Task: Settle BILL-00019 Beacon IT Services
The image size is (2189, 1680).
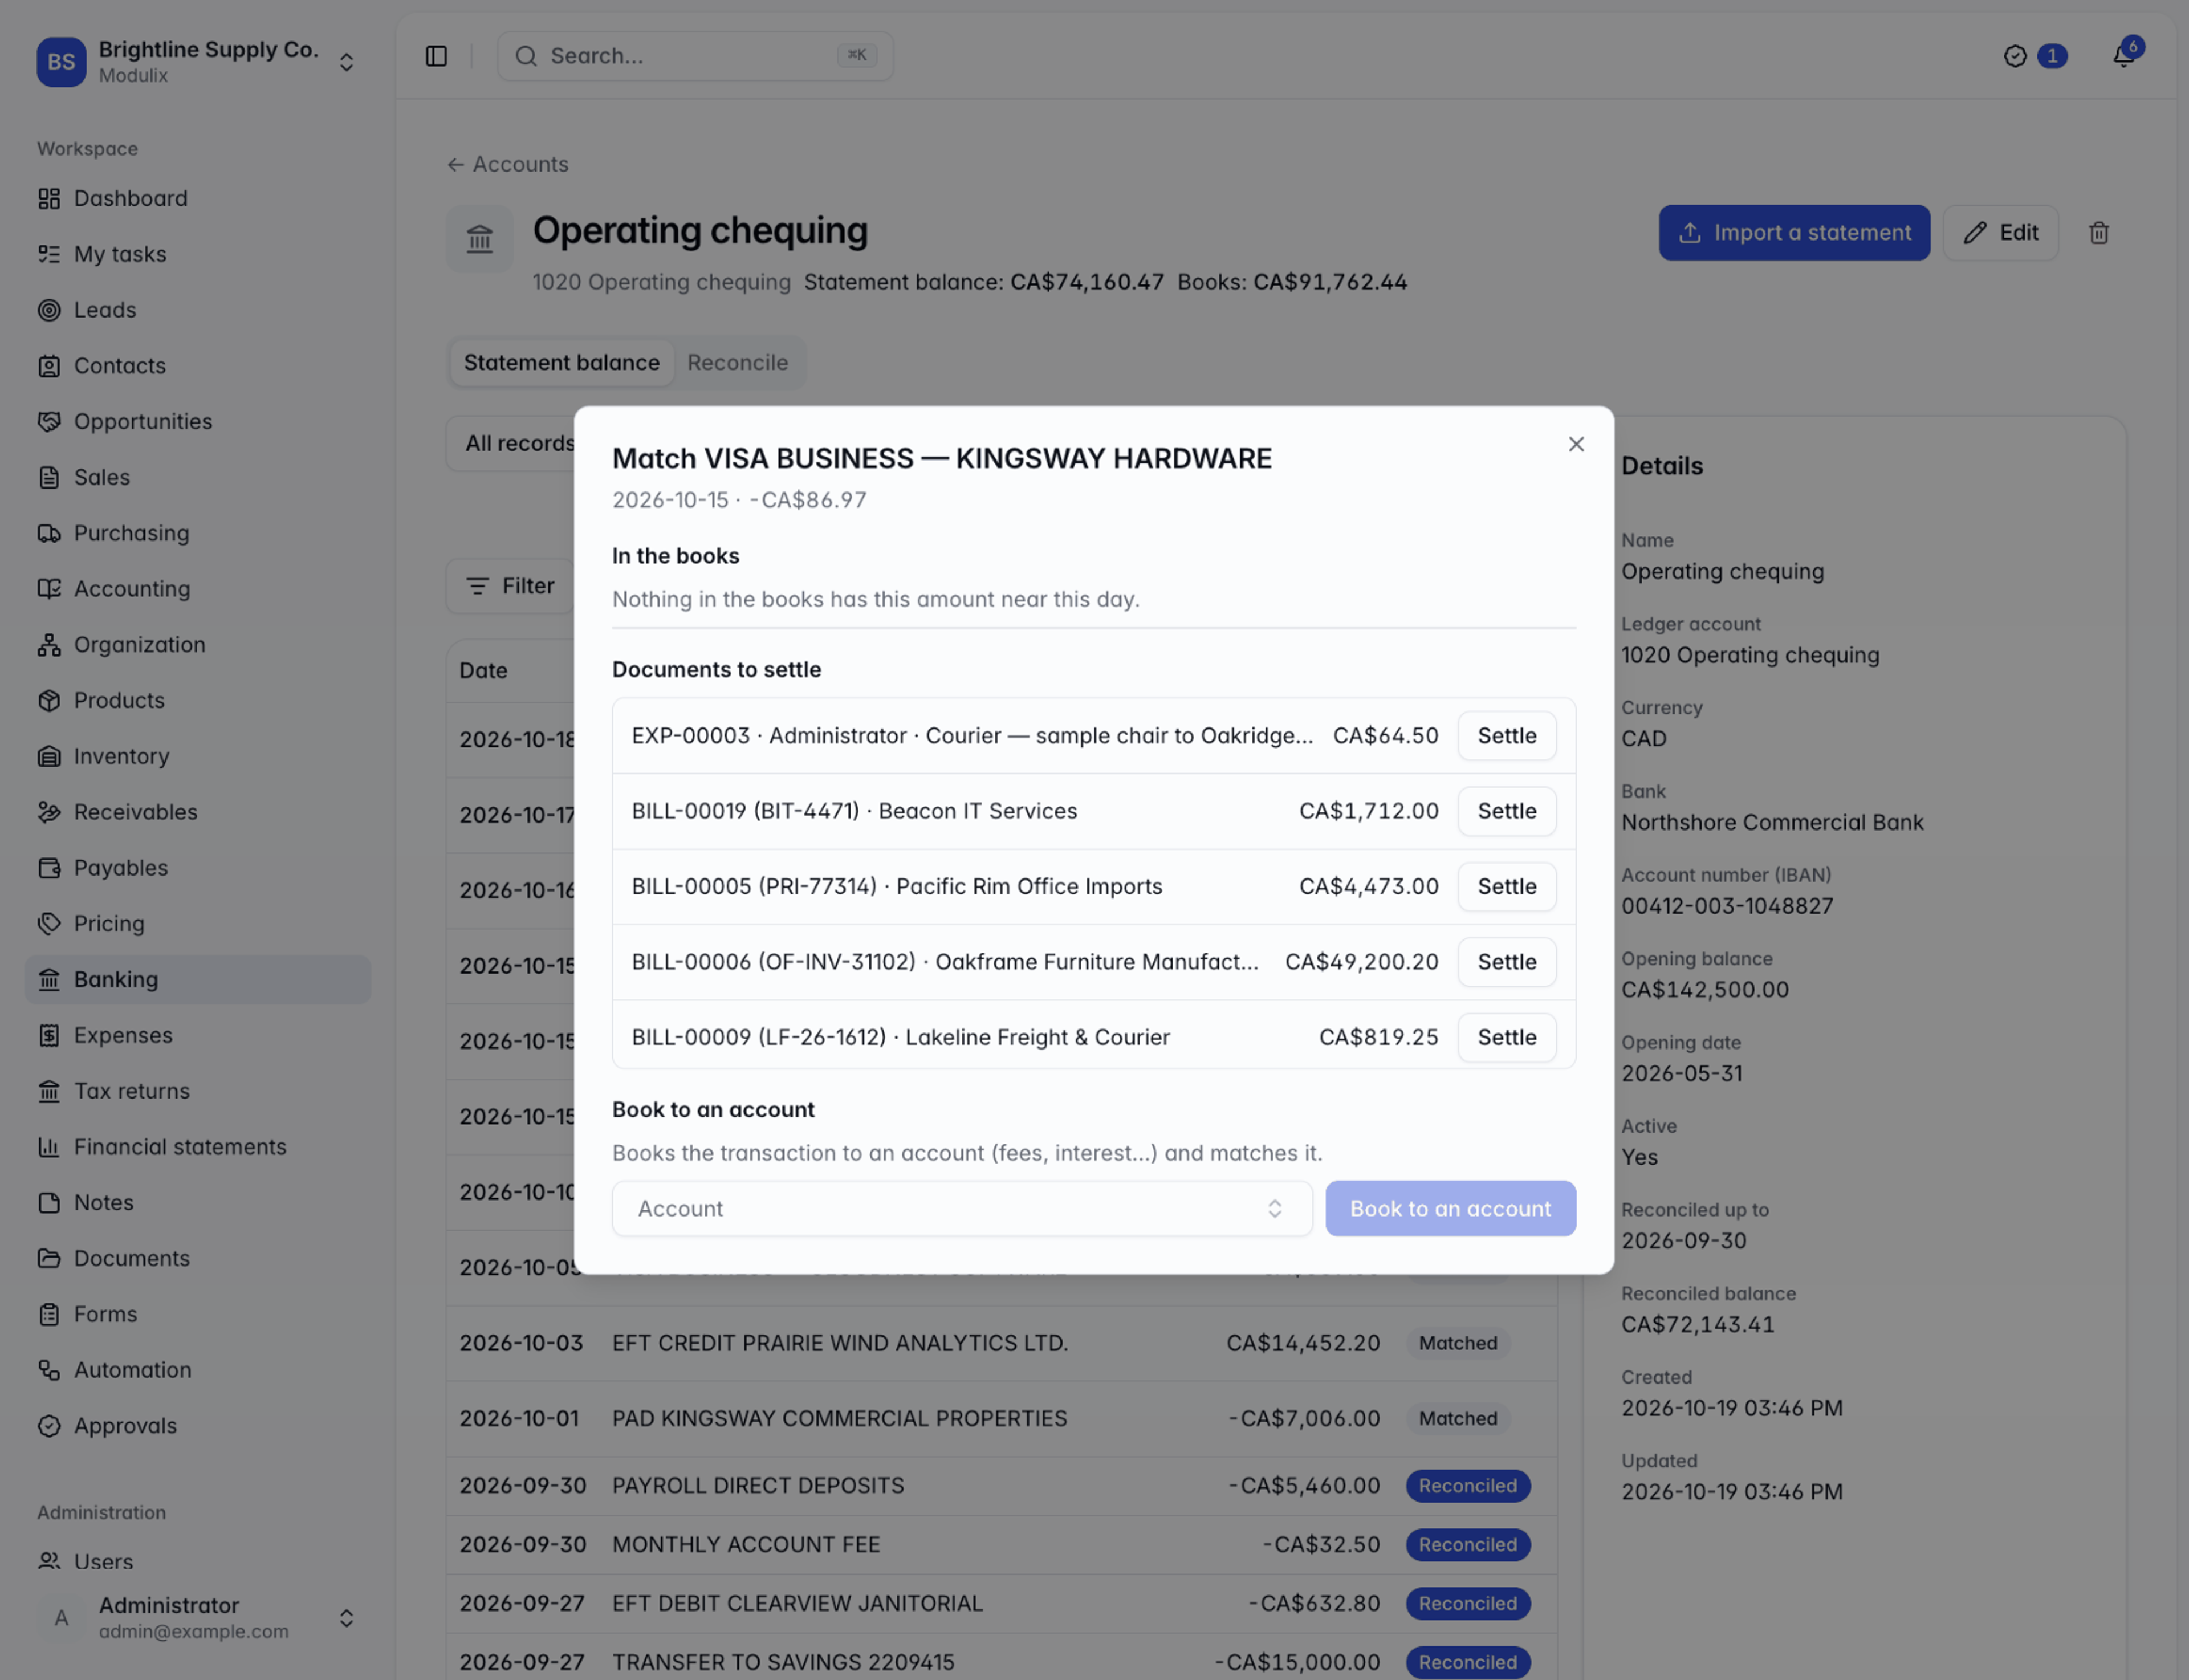Action: [x=1506, y=811]
